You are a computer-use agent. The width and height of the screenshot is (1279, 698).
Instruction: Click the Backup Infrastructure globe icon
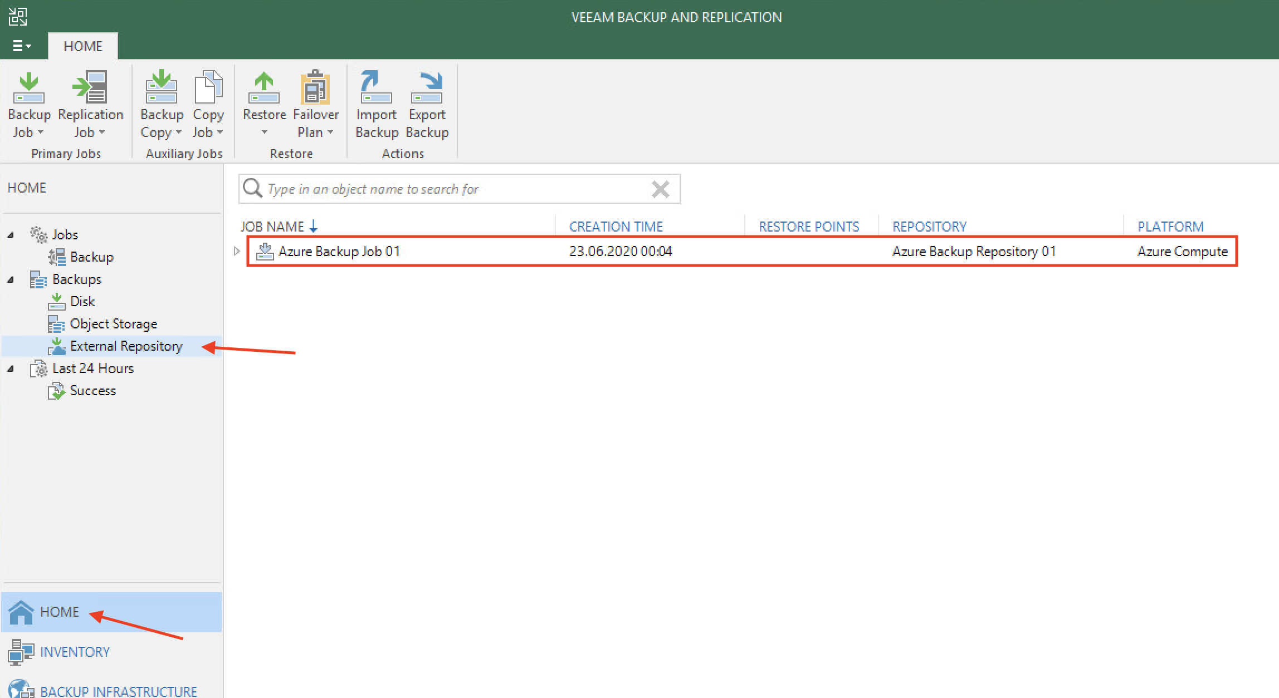click(21, 689)
